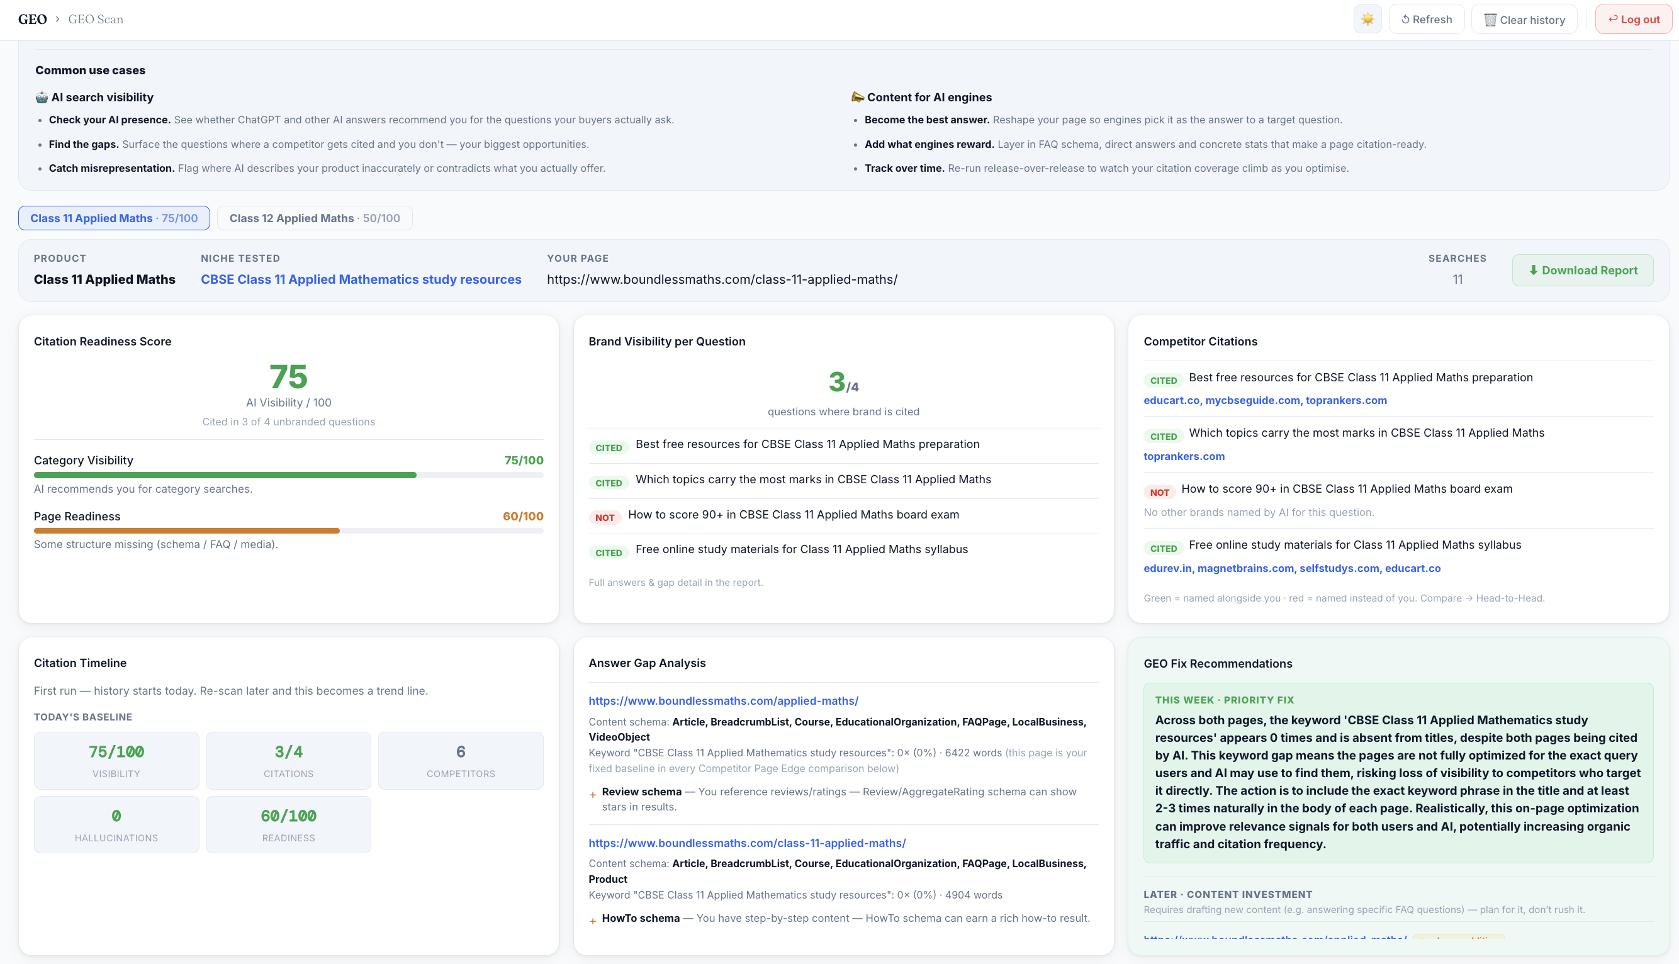Select the Class 11 Applied Maths tab
The width and height of the screenshot is (1679, 964).
(114, 218)
